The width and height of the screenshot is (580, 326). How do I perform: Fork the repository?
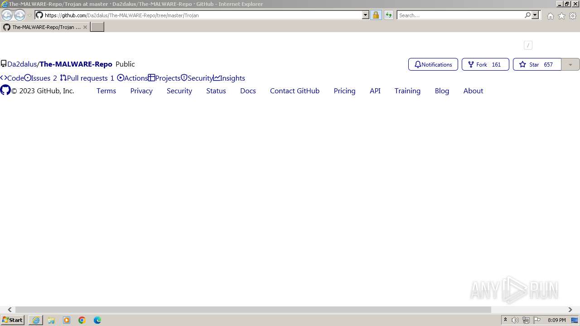point(485,64)
